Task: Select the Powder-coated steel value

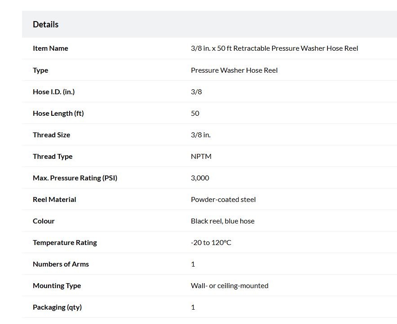Action: [223, 200]
